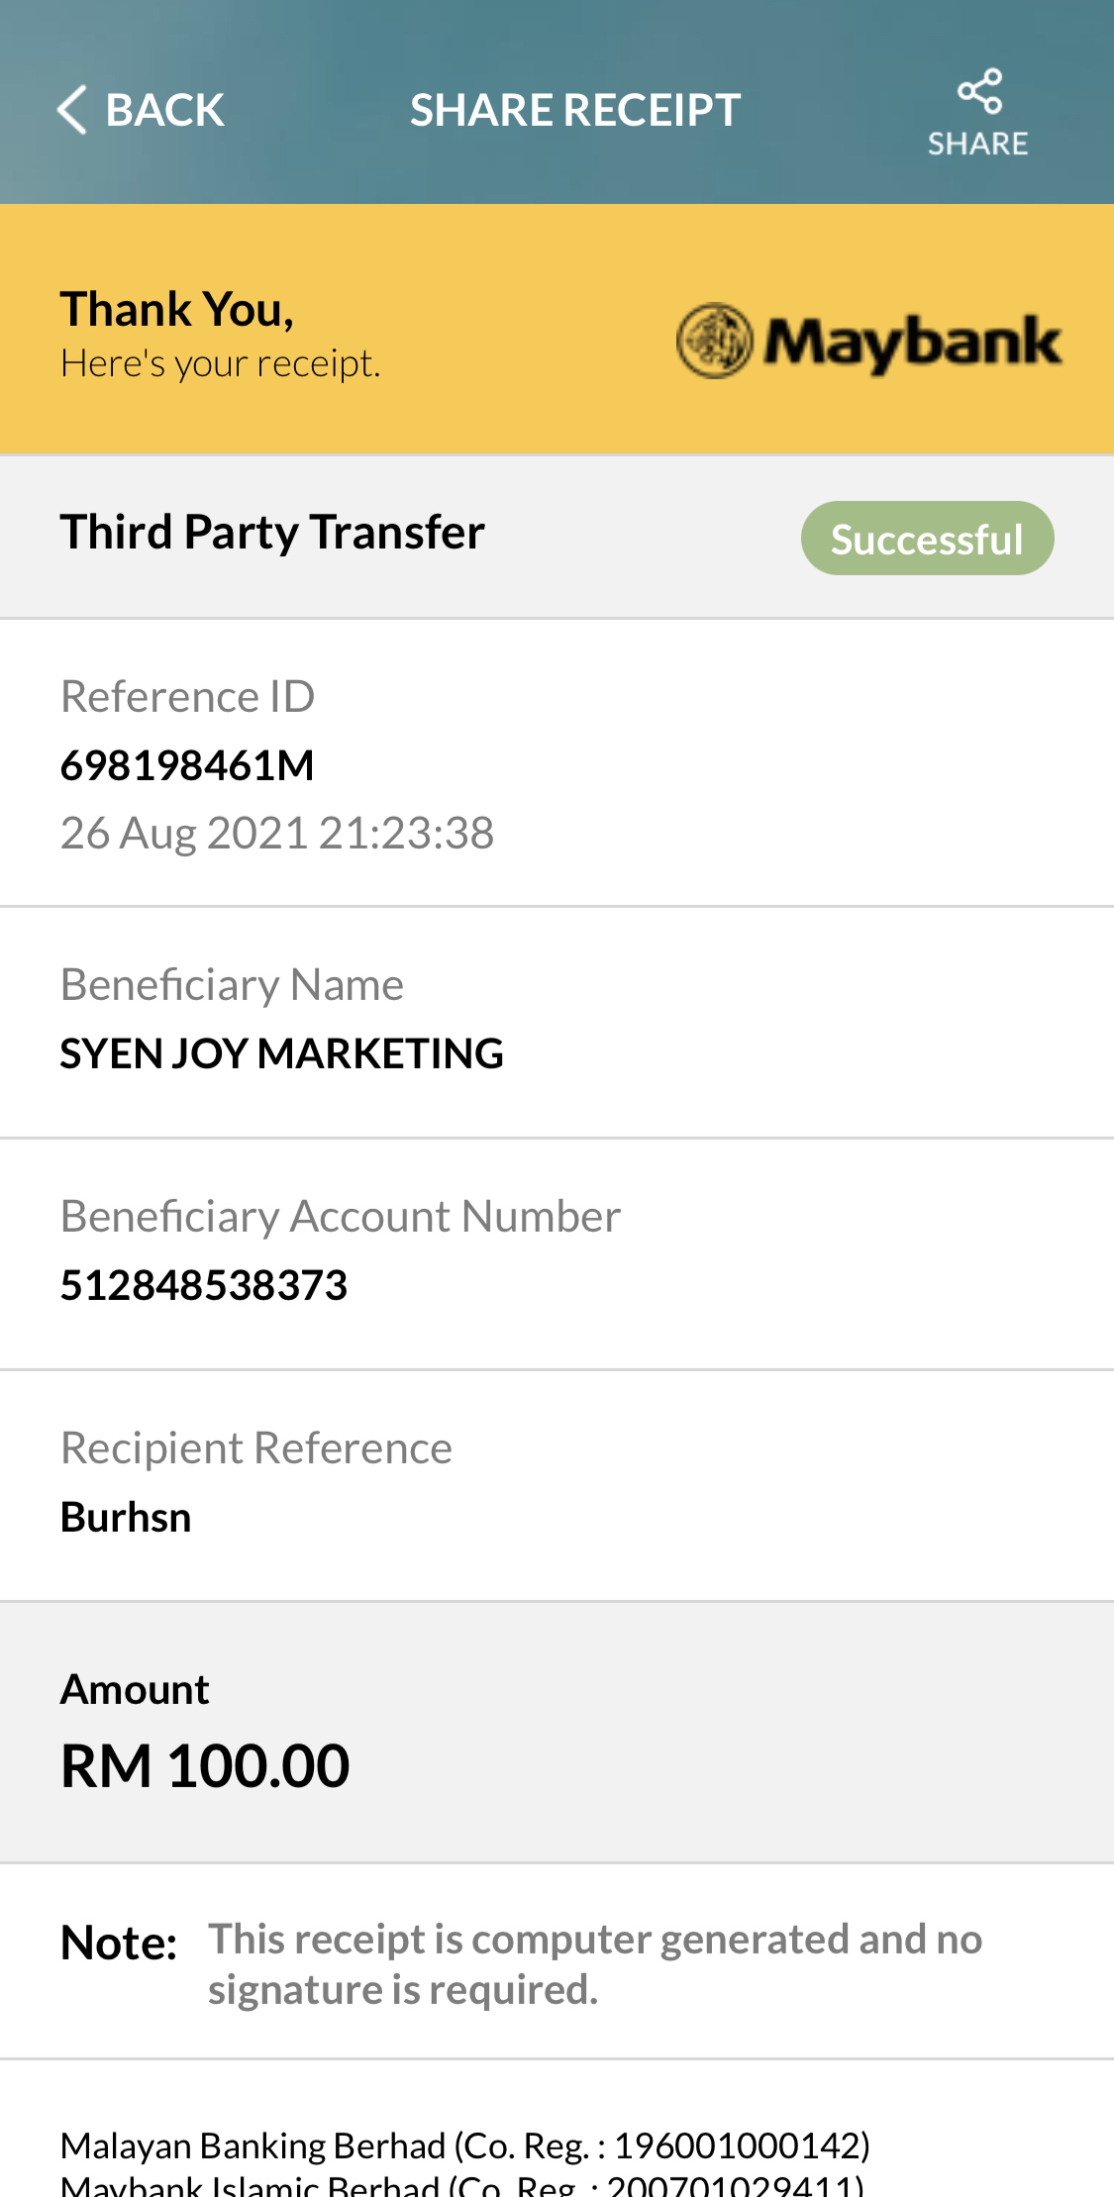This screenshot has width=1114, height=2197.
Task: Tap the SHARE RECEIPT title
Action: point(575,110)
